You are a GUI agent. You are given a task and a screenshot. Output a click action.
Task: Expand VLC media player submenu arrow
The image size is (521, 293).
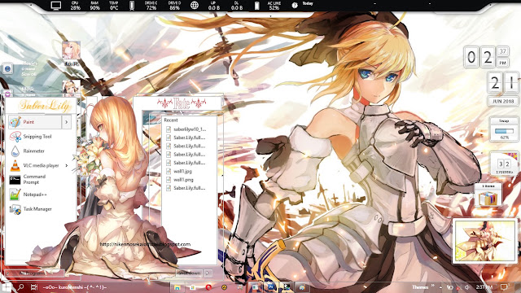67,165
